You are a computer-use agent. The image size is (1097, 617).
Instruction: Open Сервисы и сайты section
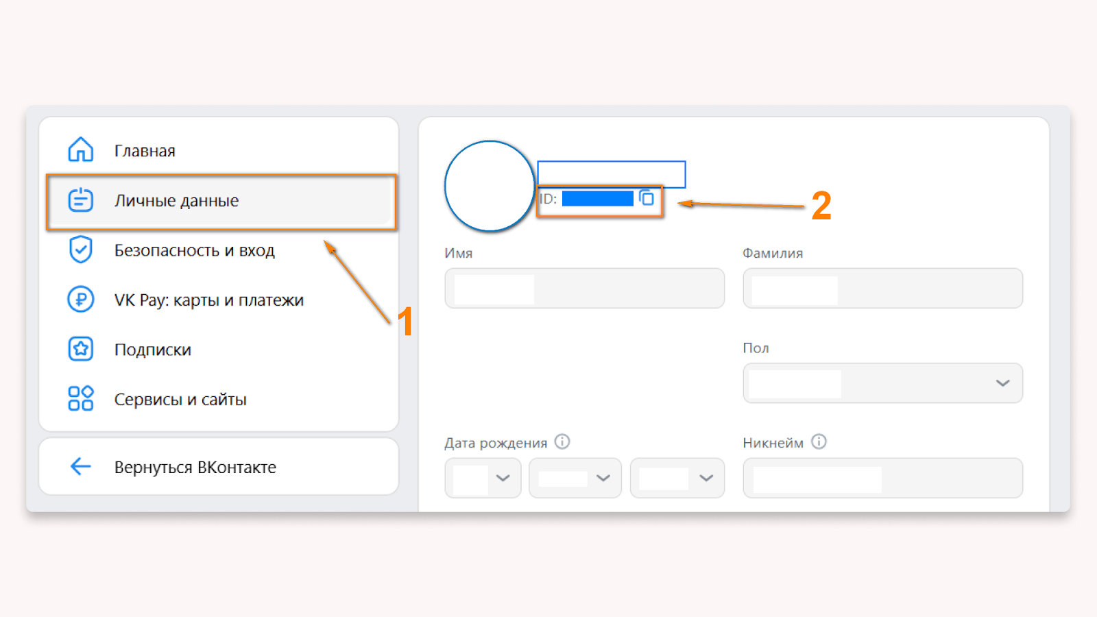219,399
